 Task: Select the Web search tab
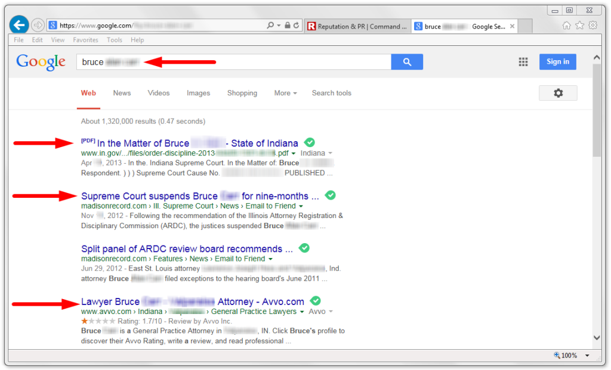click(88, 93)
